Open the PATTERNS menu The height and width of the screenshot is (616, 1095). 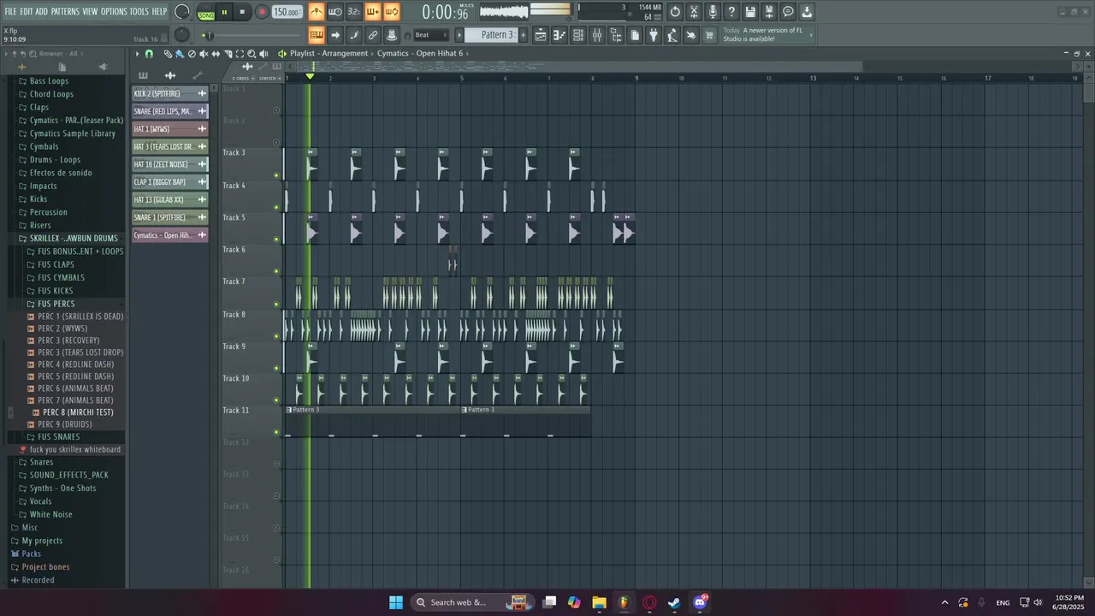[65, 12]
